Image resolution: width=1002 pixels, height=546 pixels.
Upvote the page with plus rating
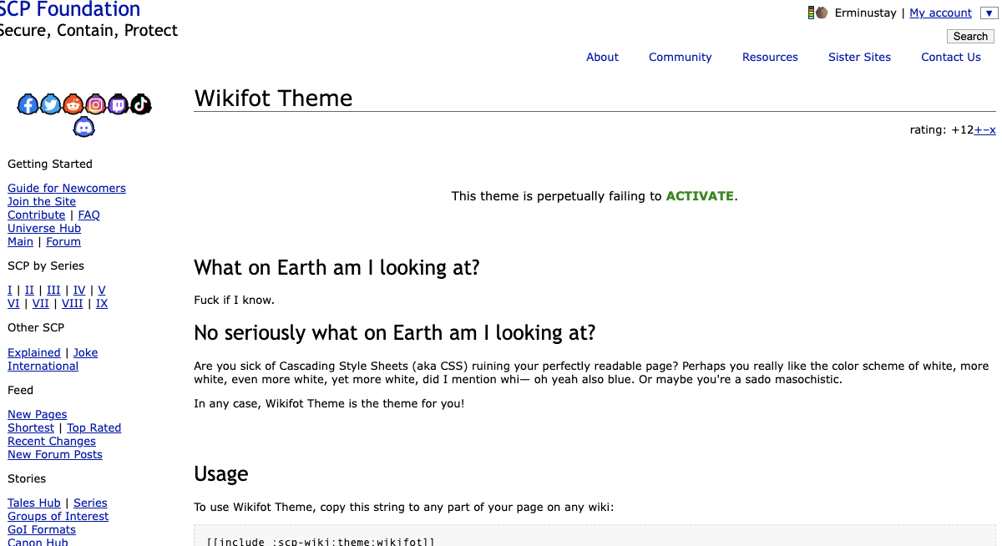click(978, 129)
